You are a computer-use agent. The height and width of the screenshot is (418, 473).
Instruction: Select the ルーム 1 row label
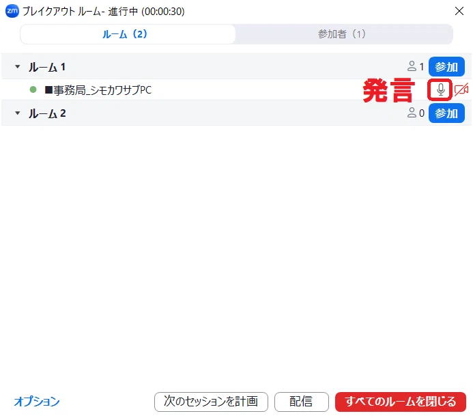[x=47, y=67]
